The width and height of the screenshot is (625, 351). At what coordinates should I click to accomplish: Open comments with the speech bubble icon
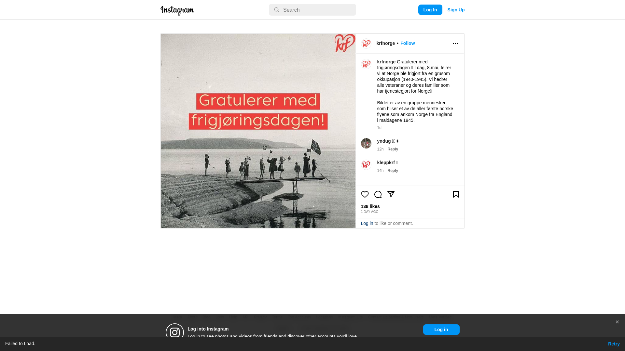point(378,194)
